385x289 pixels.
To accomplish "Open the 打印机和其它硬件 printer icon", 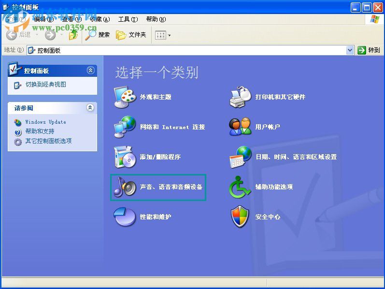I will pos(241,97).
